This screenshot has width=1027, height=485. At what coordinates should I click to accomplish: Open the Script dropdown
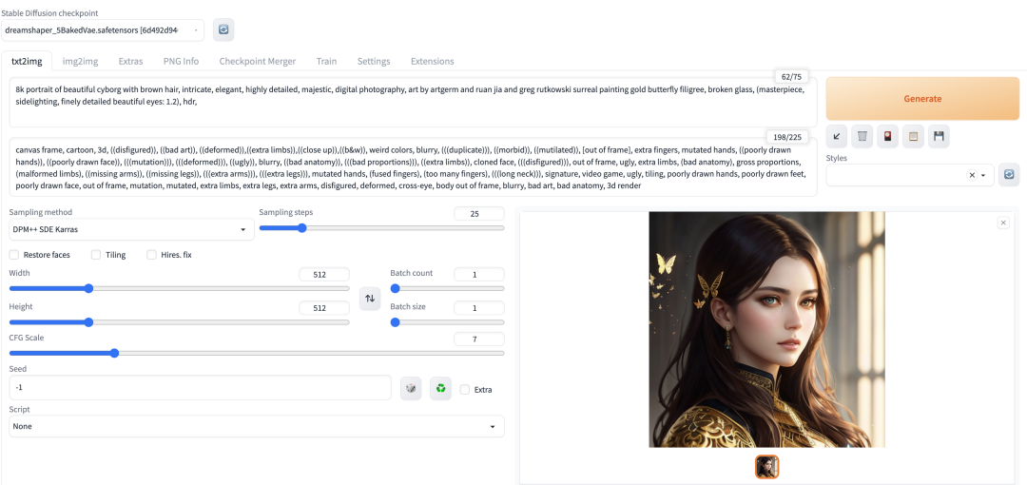[x=257, y=426]
